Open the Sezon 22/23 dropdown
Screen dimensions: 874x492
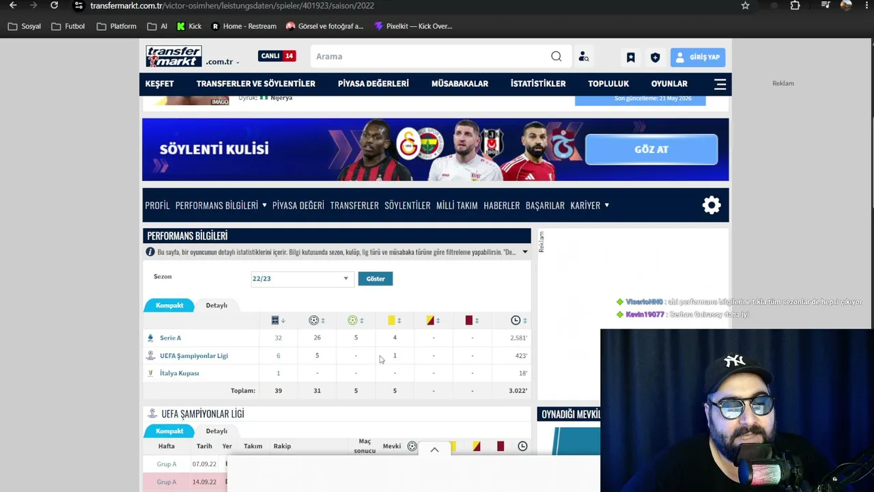[301, 279]
